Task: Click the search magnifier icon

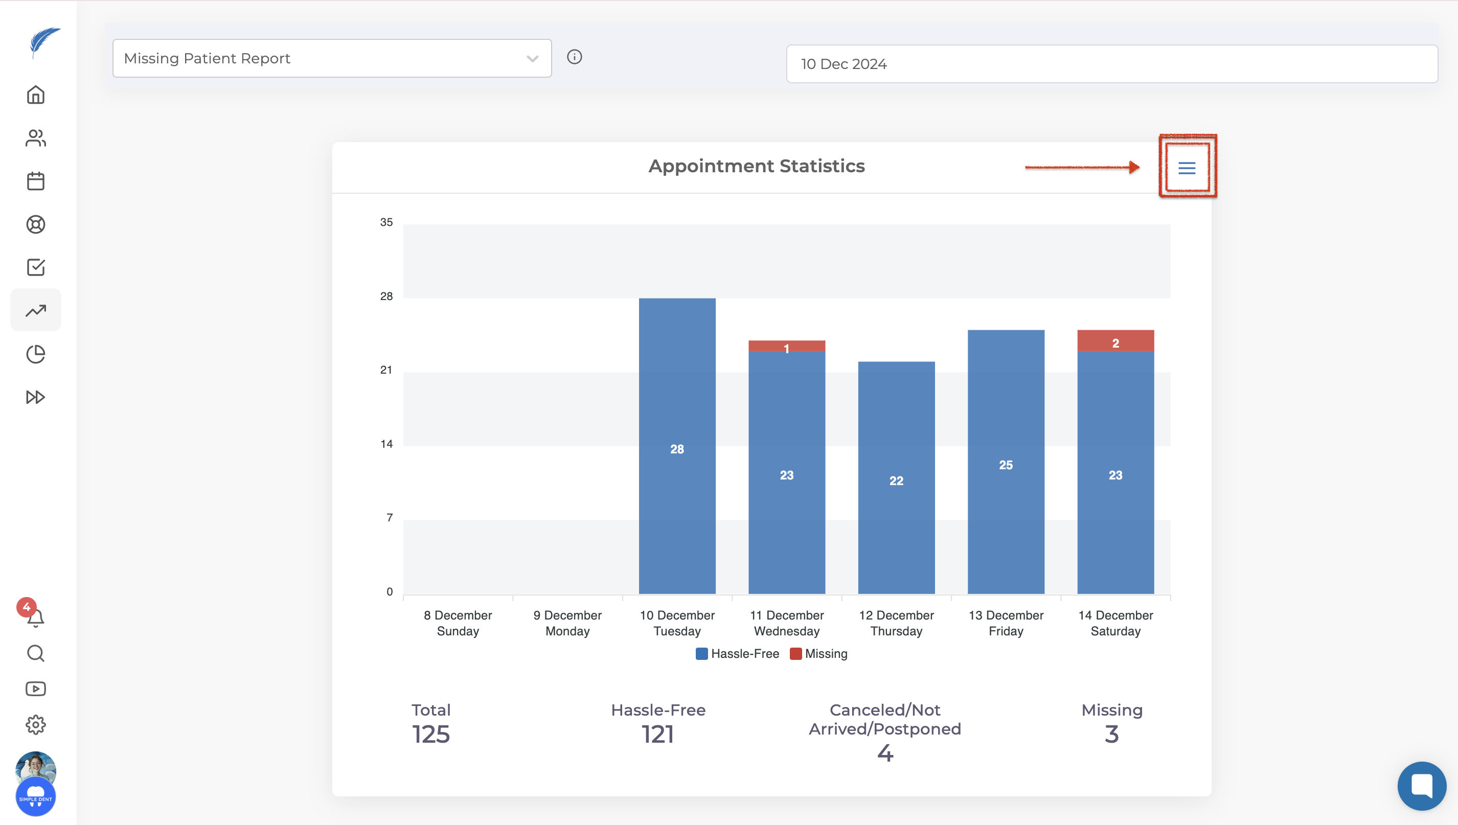Action: [x=36, y=653]
